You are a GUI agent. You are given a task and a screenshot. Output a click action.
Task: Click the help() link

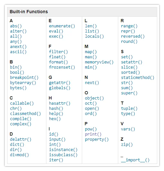(x=56, y=114)
